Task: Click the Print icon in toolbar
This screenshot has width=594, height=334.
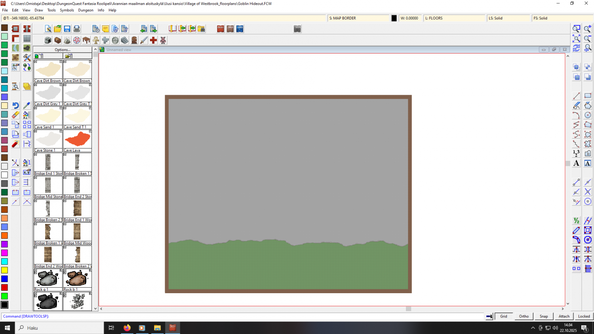Action: 77,29
